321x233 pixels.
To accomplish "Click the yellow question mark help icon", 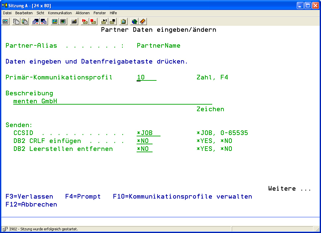I will 143,22.
